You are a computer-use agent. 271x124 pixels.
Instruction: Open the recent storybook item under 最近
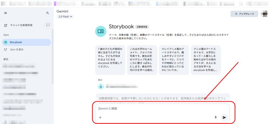[x=119, y=86]
